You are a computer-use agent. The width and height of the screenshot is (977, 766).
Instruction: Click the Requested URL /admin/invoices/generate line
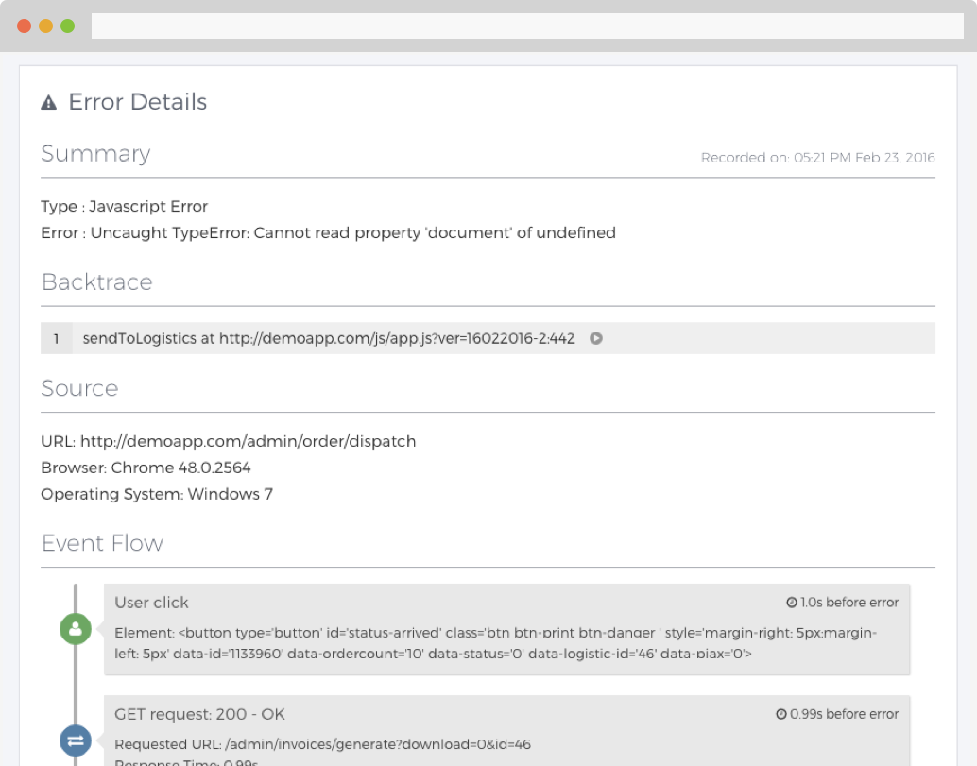323,744
